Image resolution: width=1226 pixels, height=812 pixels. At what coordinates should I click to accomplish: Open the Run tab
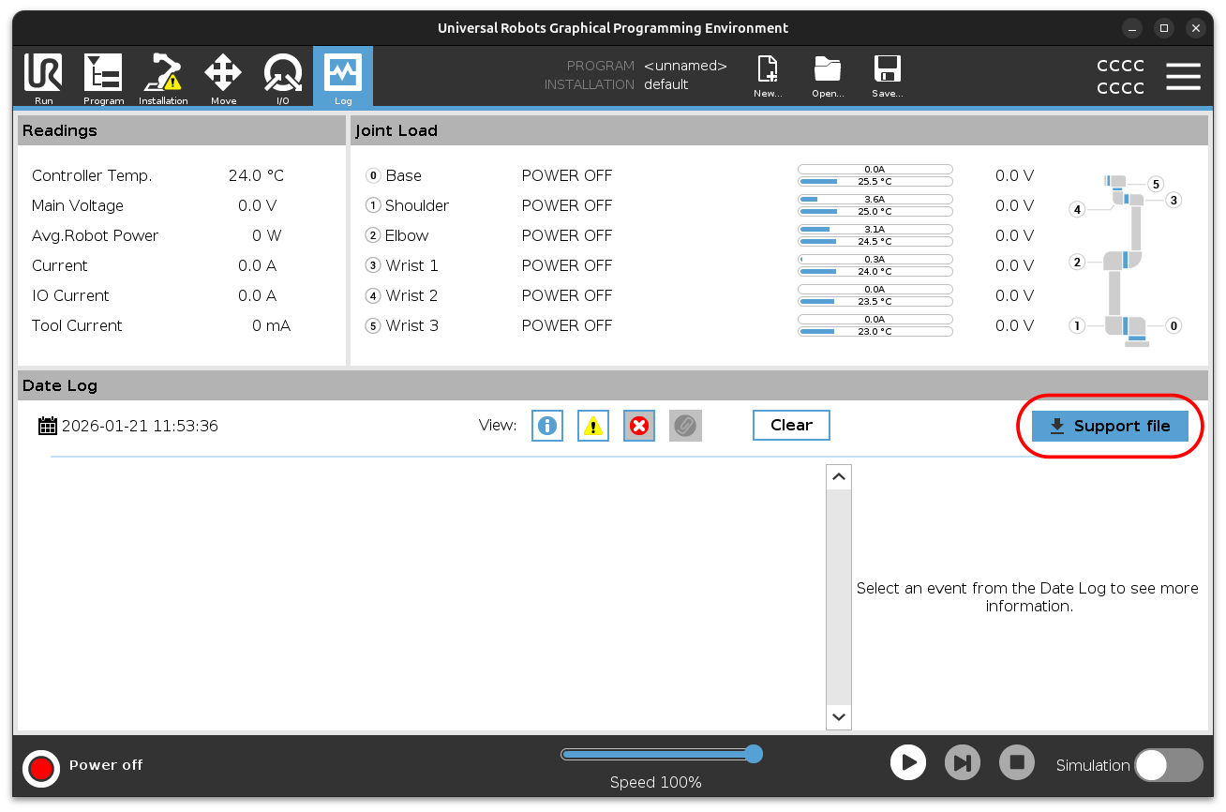(x=43, y=78)
